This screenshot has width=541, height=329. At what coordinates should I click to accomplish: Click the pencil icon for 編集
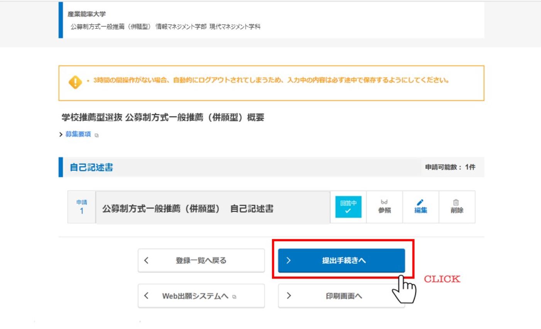[420, 202]
